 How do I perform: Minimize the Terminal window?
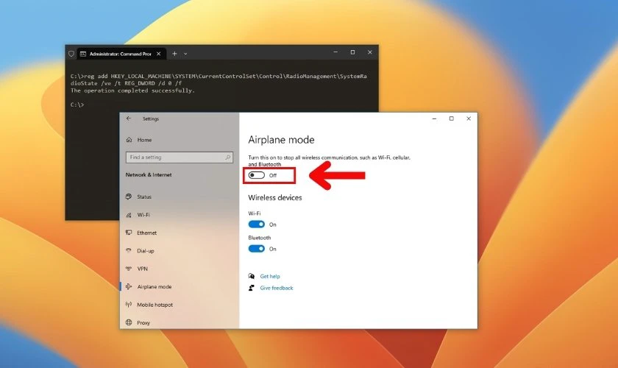pos(335,52)
